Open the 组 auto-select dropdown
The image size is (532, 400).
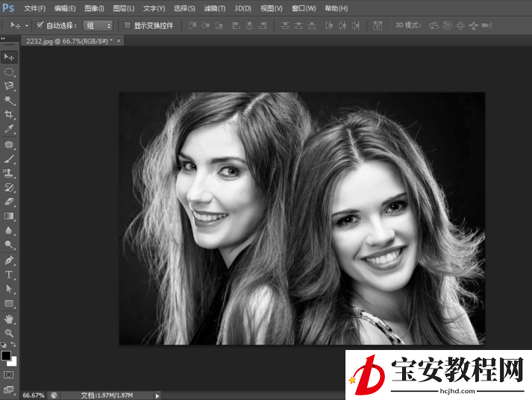point(98,25)
